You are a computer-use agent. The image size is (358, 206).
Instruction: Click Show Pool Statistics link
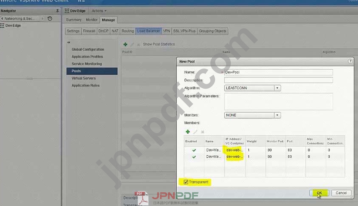[x=159, y=44]
